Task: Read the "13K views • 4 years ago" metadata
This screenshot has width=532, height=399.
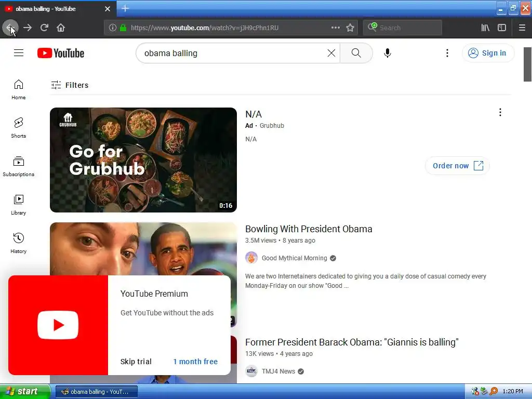Action: click(279, 354)
